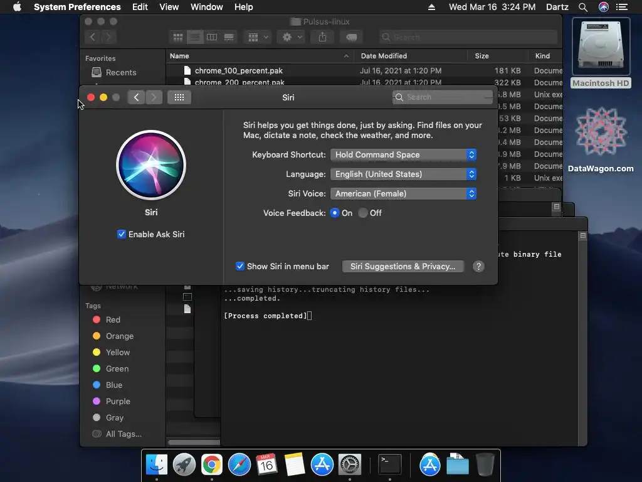The height and width of the screenshot is (482, 642).
Task: Select Voice Feedback Off radio
Action: point(363,213)
